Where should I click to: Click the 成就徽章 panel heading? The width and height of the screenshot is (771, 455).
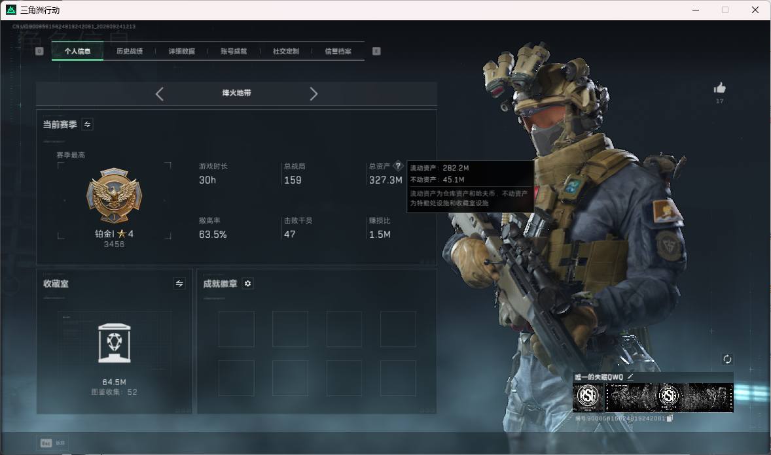(x=220, y=284)
